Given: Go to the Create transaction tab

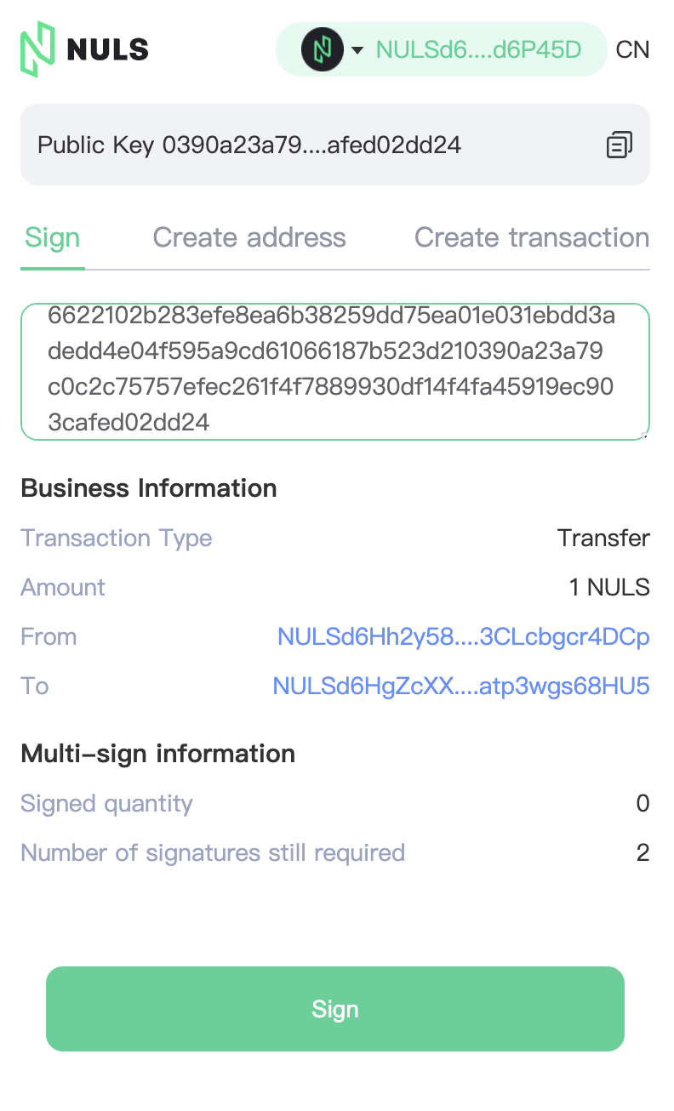Looking at the screenshot, I should pyautogui.click(x=532, y=237).
